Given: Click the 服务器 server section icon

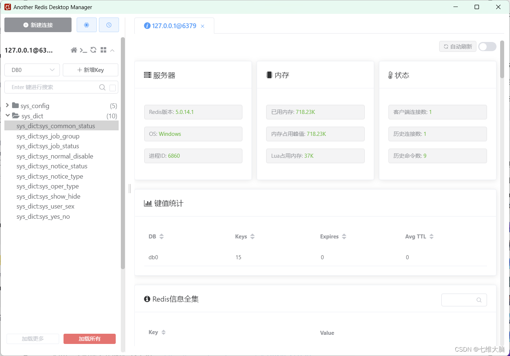Looking at the screenshot, I should pos(147,75).
